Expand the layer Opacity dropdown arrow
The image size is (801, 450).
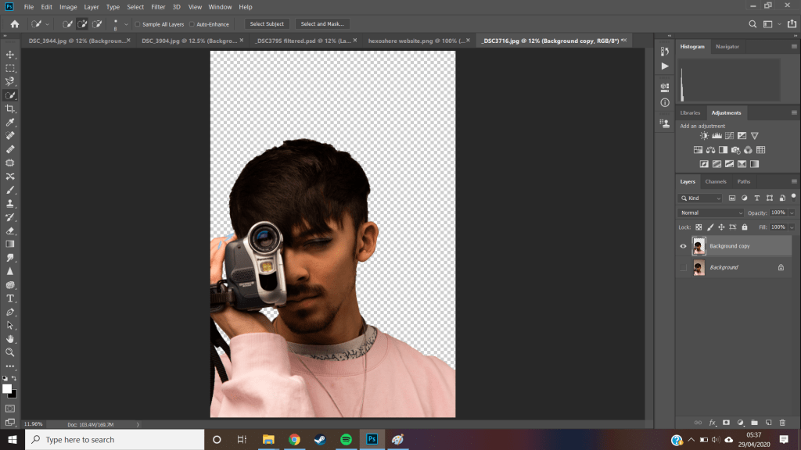point(792,212)
